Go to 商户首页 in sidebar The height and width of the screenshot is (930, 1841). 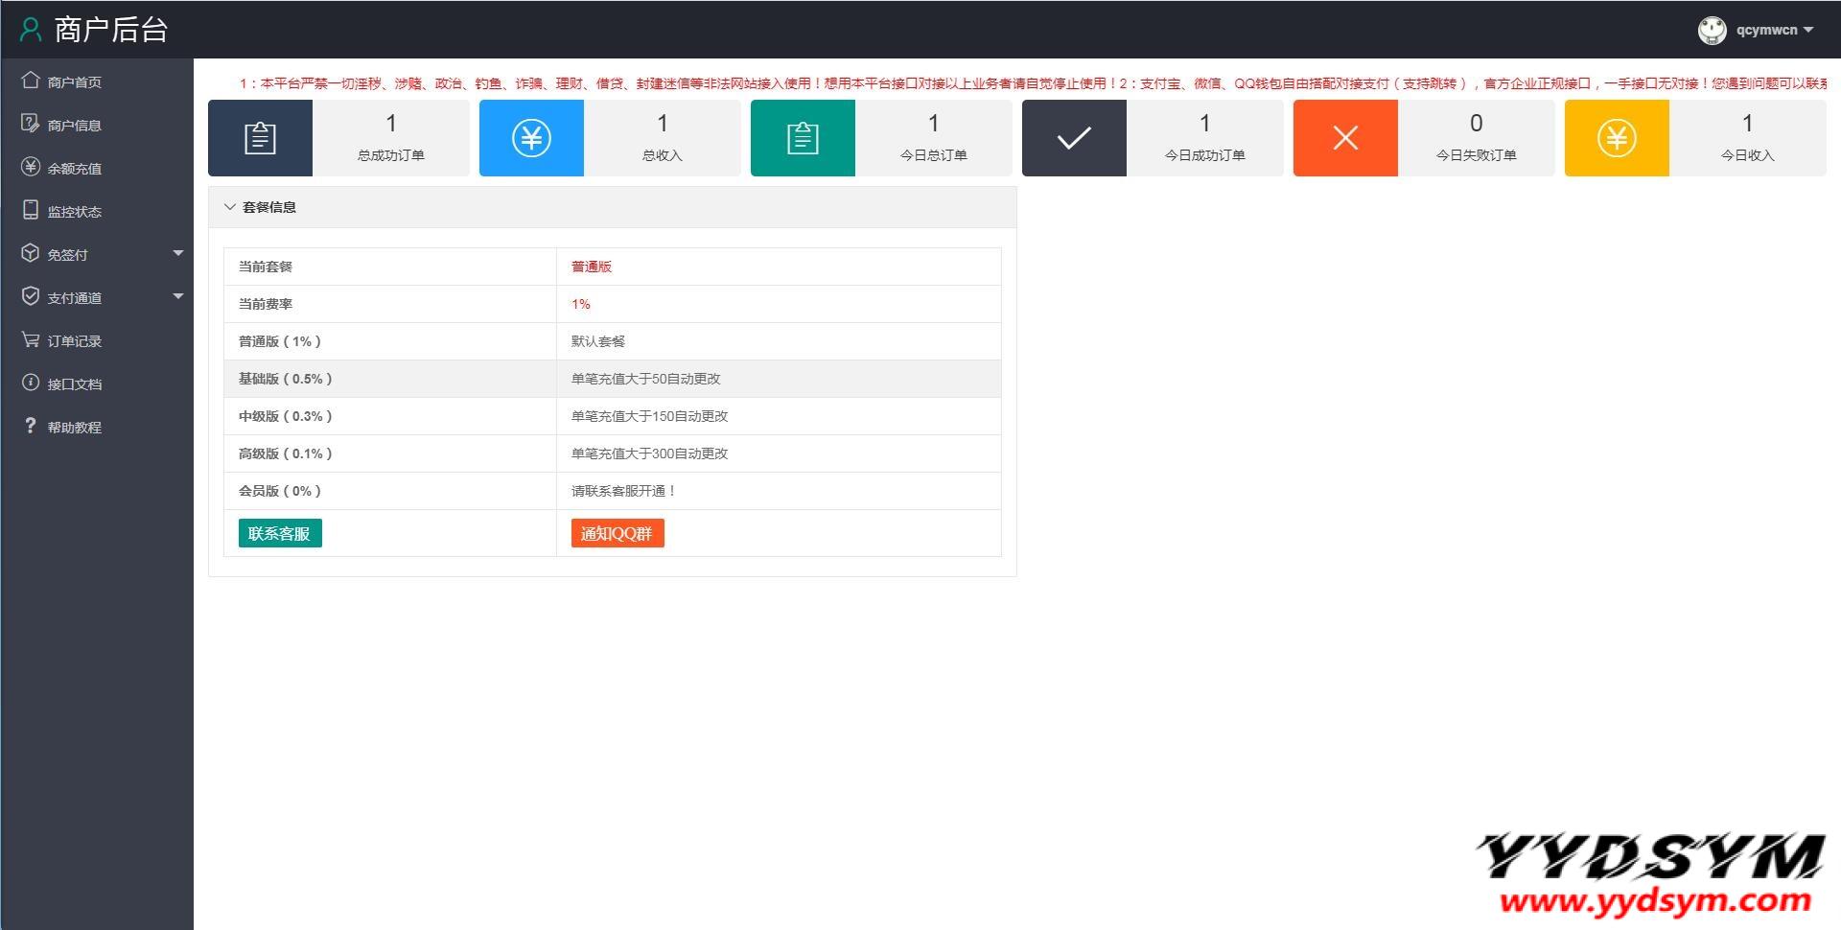[x=74, y=81]
